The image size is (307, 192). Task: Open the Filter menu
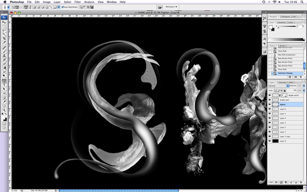click(78, 2)
